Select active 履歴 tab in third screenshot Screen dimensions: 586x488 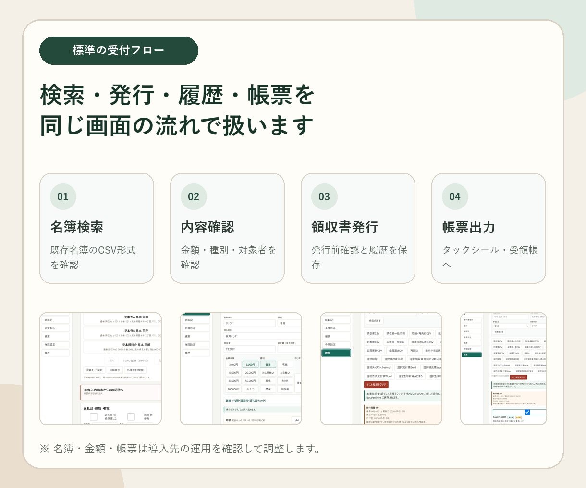pyautogui.click(x=337, y=353)
